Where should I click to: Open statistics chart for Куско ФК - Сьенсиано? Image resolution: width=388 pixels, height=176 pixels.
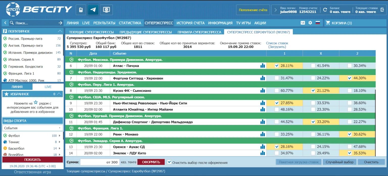pos(263,91)
